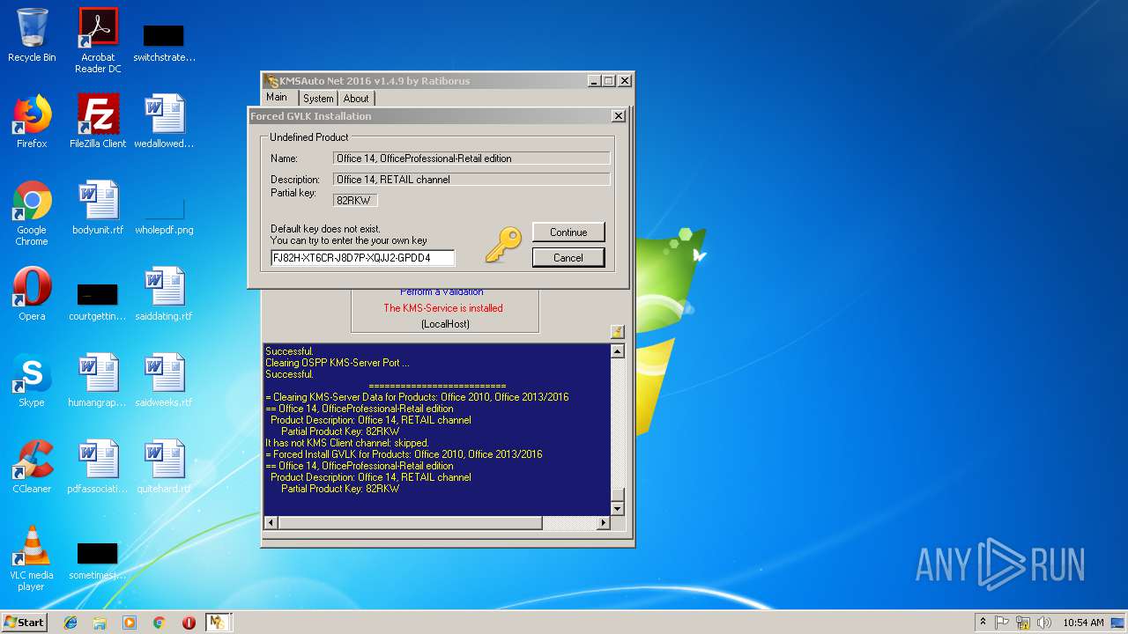This screenshot has width=1128, height=634.
Task: Click horizontal scrollbar thumb in log
Action: point(410,523)
